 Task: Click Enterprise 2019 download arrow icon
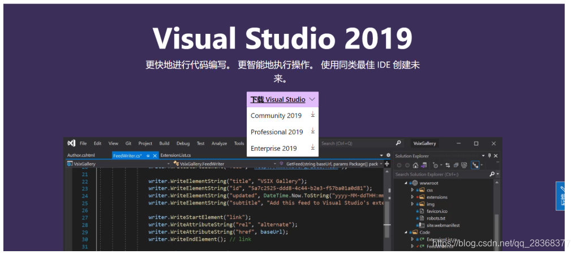312,147
